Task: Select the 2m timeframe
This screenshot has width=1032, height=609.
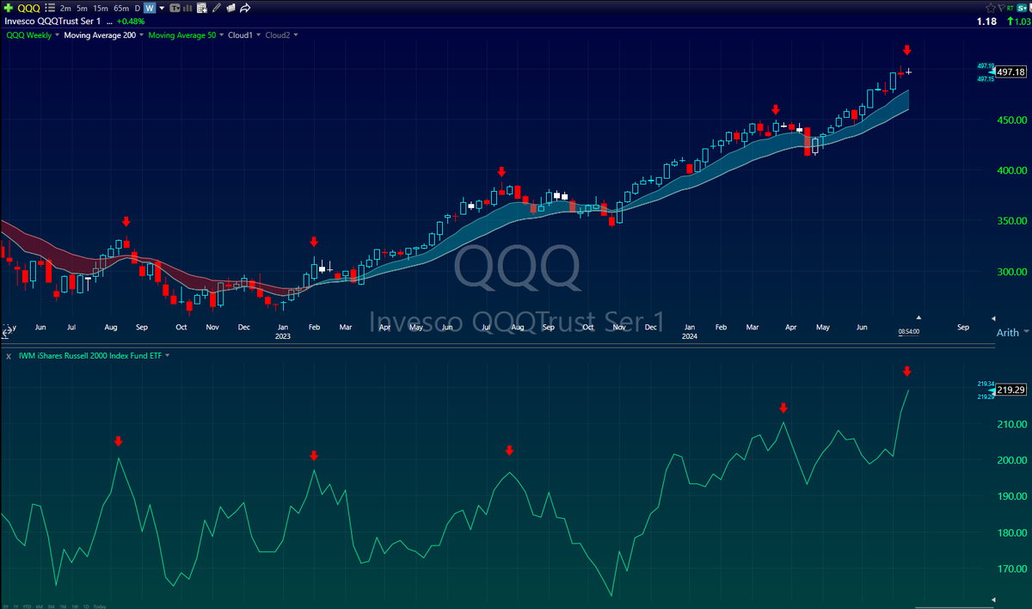Action: coord(65,8)
